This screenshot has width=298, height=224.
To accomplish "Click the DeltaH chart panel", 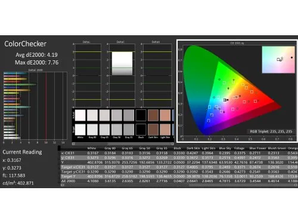I will [156, 73].
